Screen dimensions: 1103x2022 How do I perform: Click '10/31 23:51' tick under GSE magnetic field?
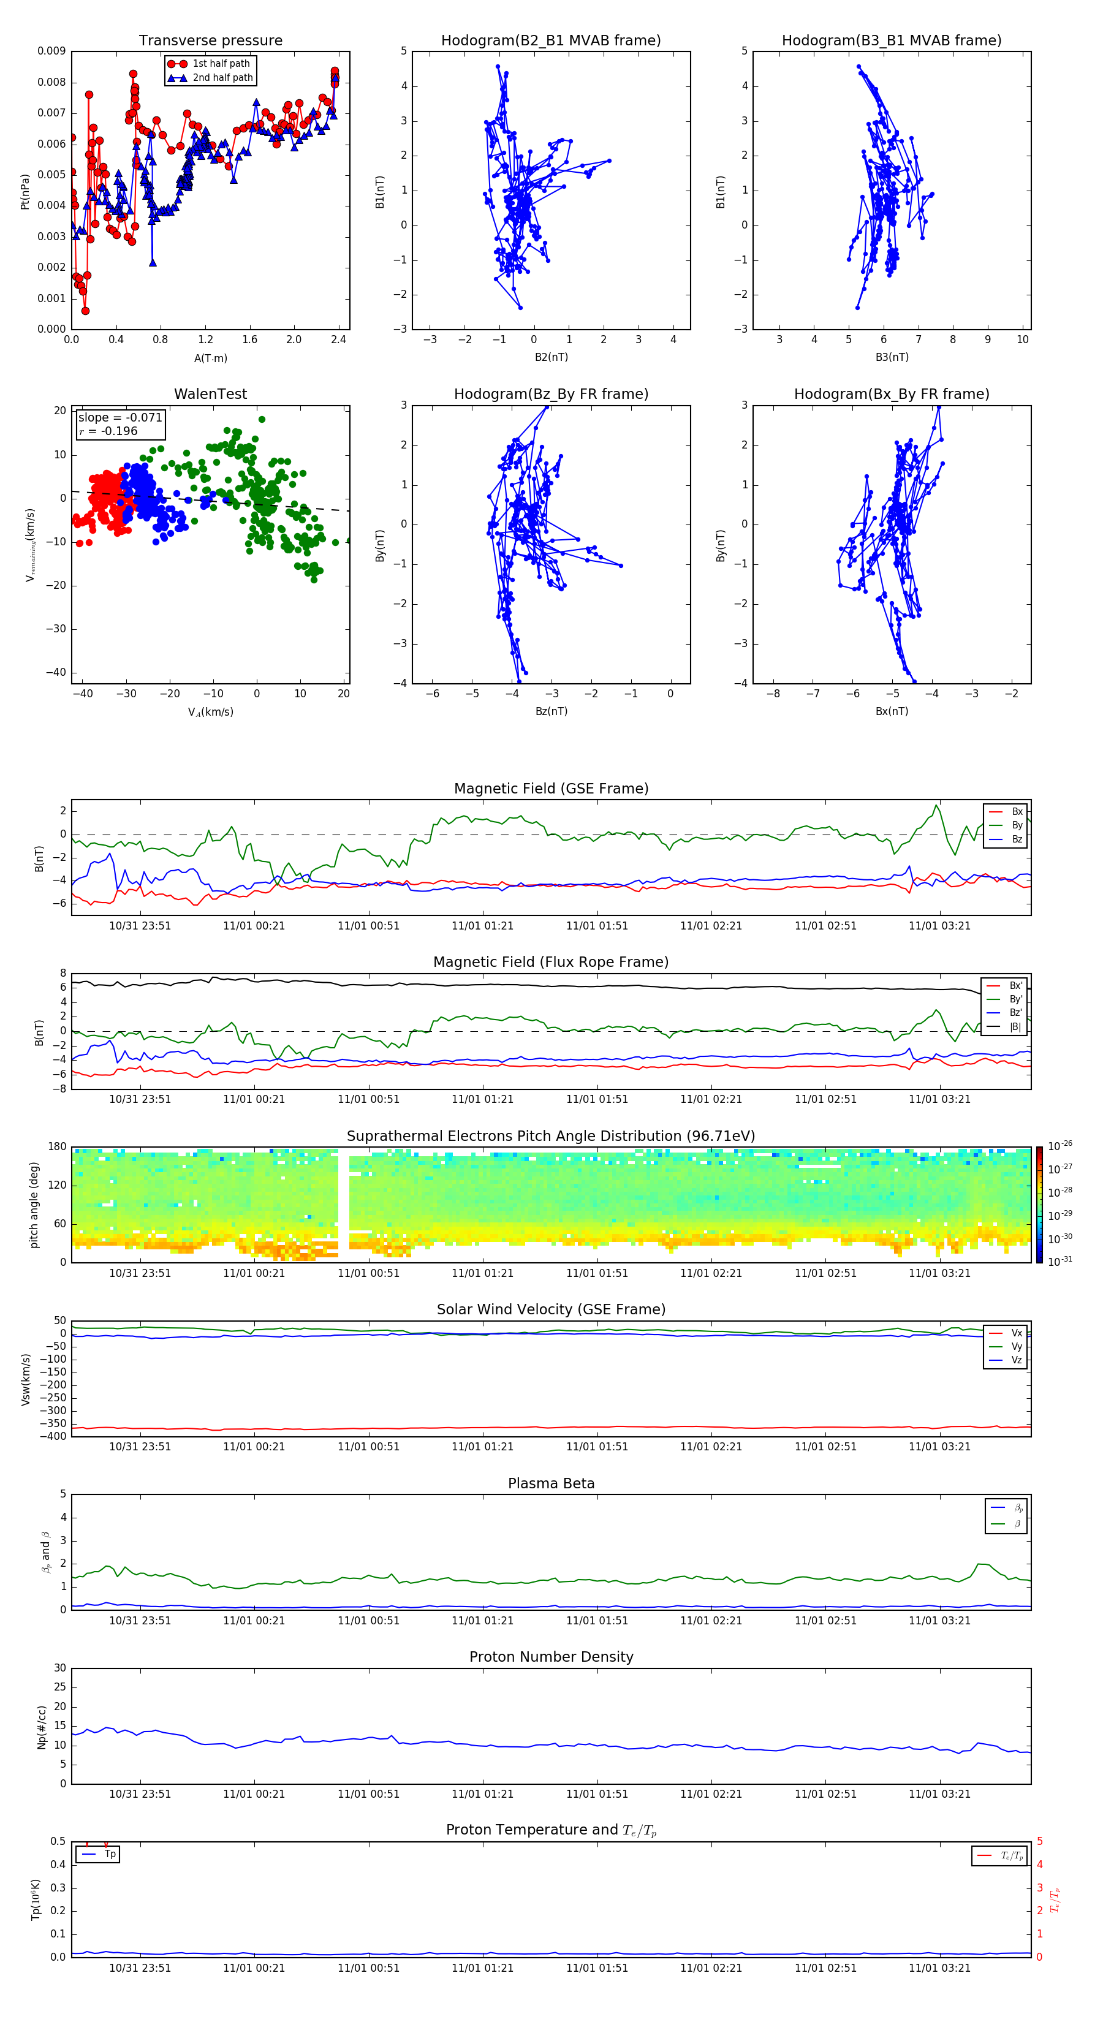140,926
